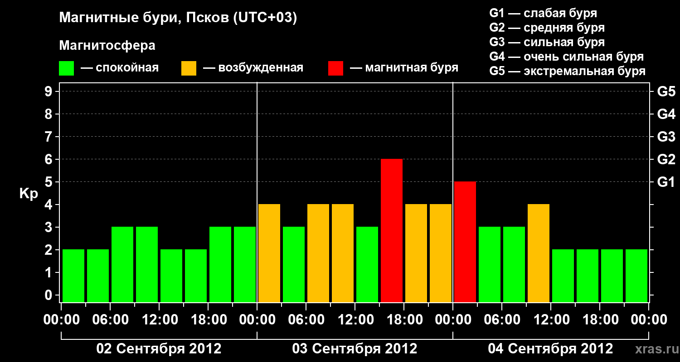Click the '12:00' tick label above 02 Сентября
The width and height of the screenshot is (680, 362).
(159, 320)
